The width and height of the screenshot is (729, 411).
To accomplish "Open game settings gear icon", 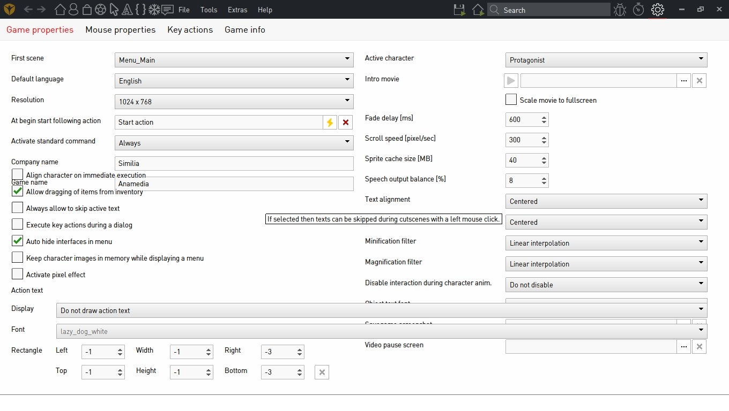I will (x=658, y=10).
